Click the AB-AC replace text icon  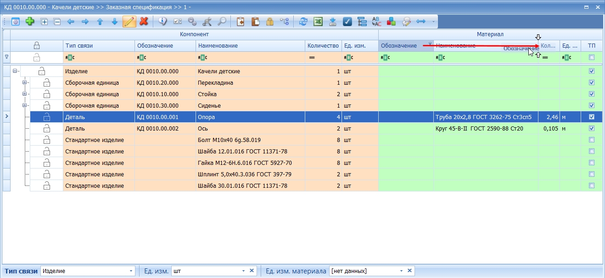(377, 22)
